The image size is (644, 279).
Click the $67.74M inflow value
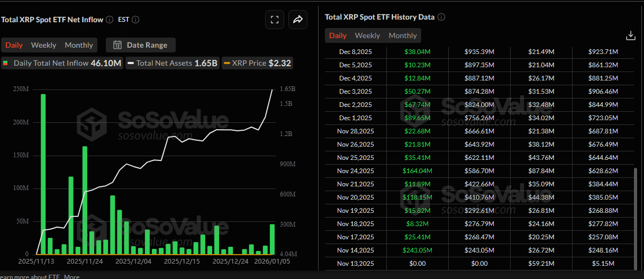417,105
